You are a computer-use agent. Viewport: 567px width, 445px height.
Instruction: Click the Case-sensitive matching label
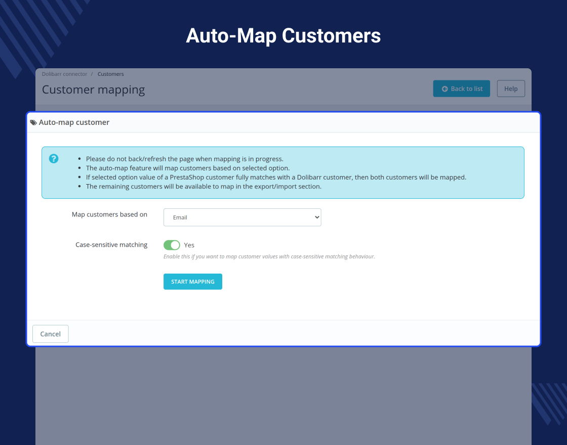[111, 245]
